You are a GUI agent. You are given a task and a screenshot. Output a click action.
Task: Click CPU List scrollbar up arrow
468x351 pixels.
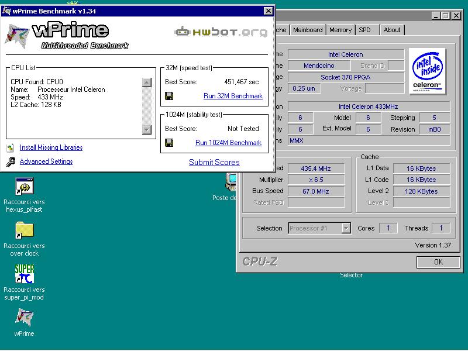click(147, 82)
